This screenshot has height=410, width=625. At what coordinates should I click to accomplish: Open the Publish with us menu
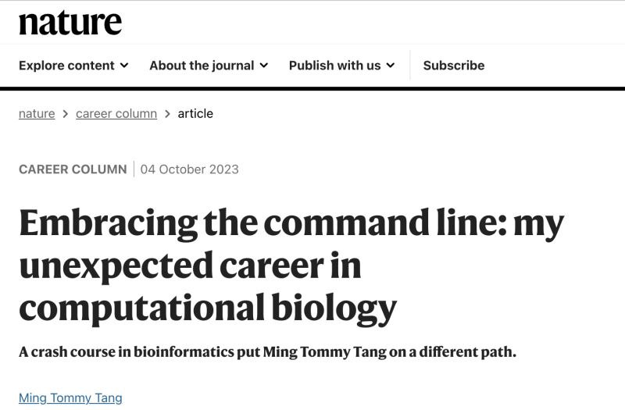342,66
